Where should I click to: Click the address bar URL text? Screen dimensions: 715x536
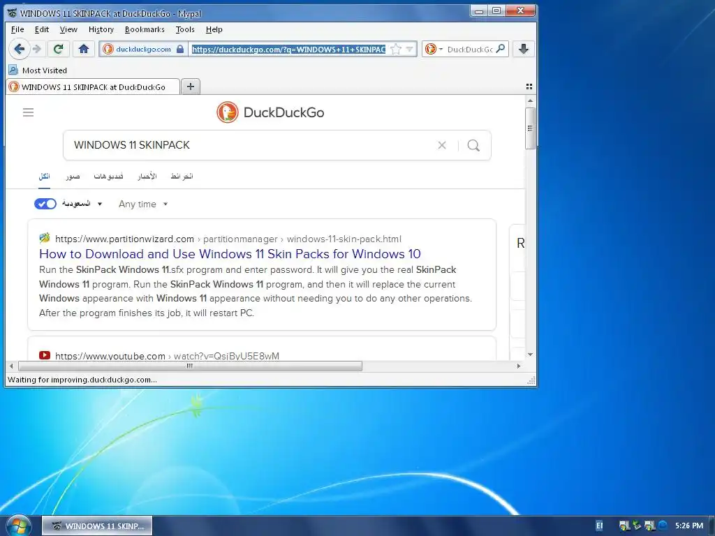(x=288, y=49)
